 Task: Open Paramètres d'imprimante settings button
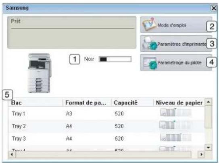[x=176, y=44]
